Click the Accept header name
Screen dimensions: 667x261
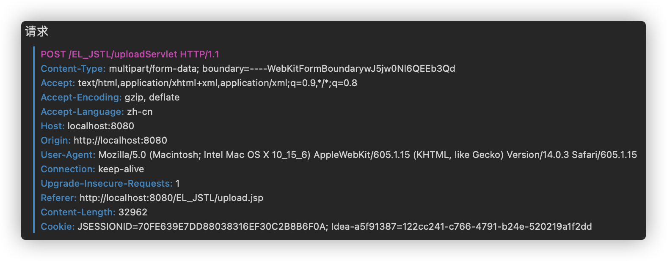[58, 83]
